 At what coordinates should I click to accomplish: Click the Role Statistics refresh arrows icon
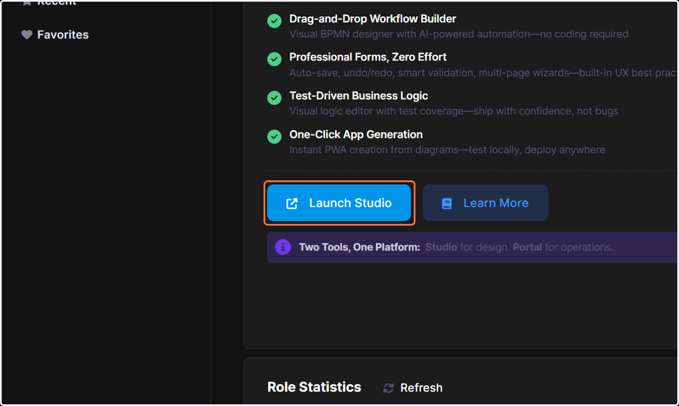(x=388, y=388)
